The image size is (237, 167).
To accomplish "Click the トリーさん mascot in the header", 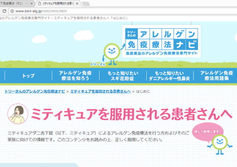I will click(112, 54).
